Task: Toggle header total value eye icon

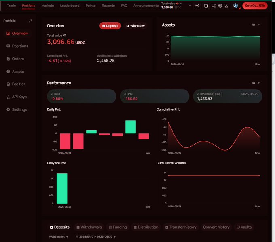Action: tap(177, 4)
